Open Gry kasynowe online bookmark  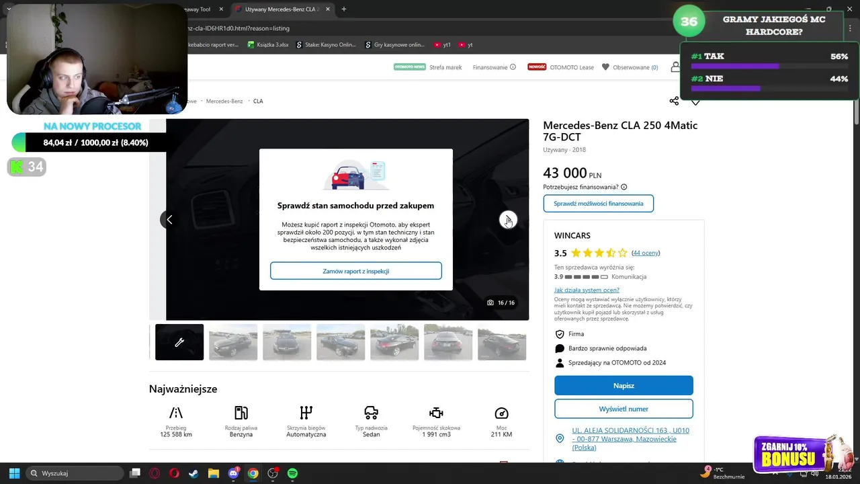click(394, 45)
